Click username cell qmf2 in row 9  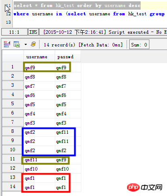tap(39, 141)
